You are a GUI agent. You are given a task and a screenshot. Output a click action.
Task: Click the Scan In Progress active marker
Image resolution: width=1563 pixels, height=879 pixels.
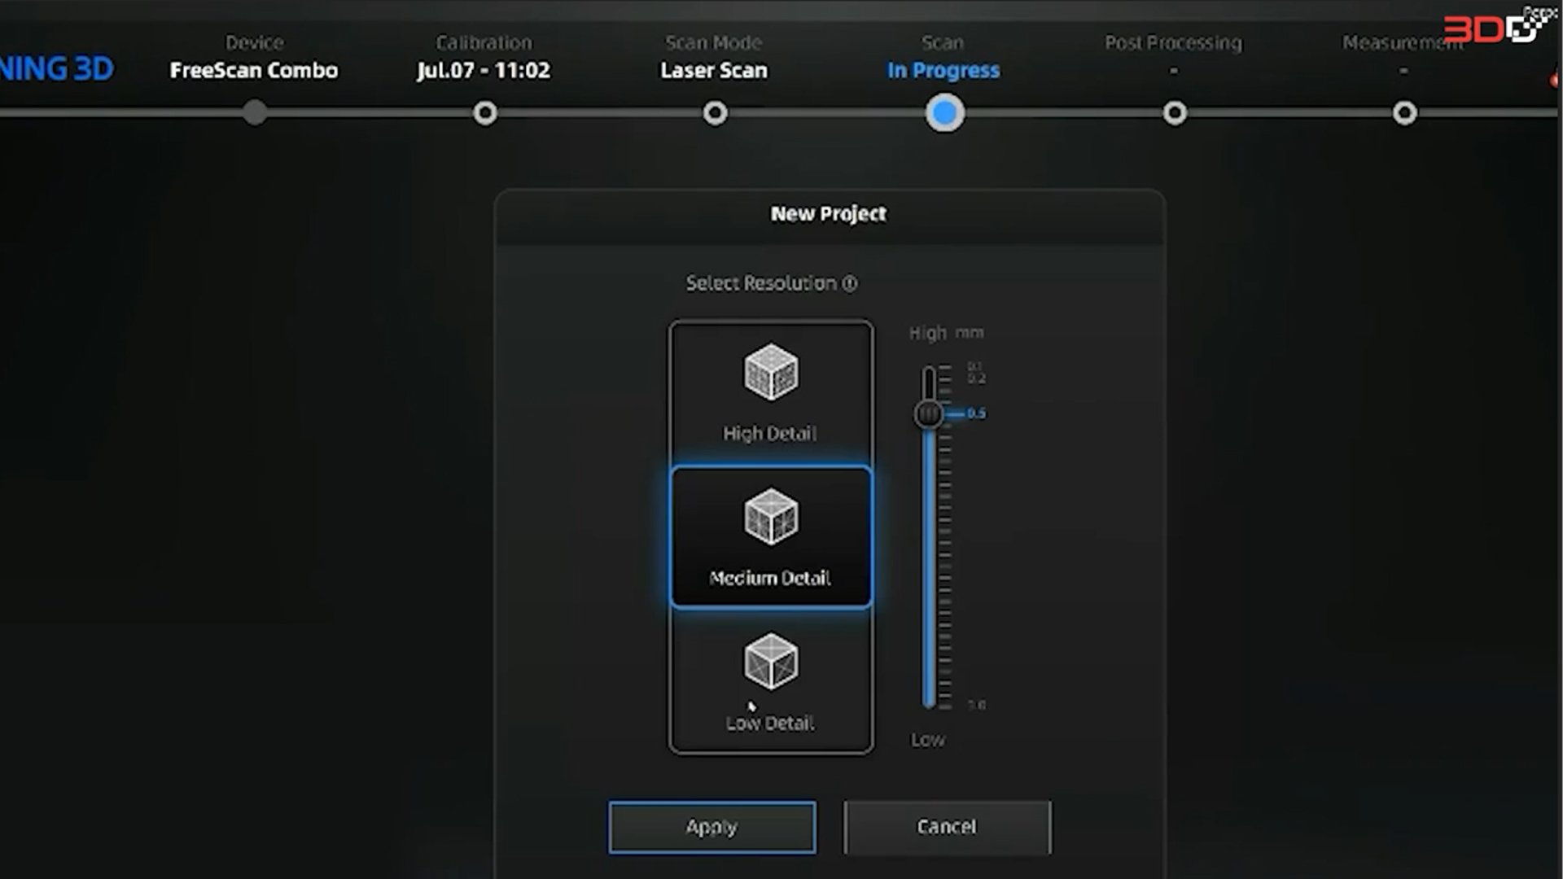[945, 113]
